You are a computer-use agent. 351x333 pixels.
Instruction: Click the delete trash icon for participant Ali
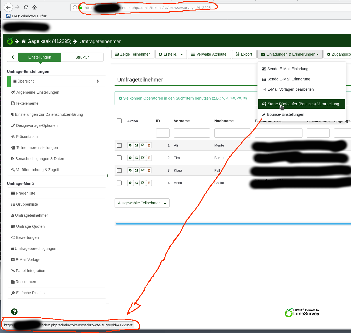point(149,145)
